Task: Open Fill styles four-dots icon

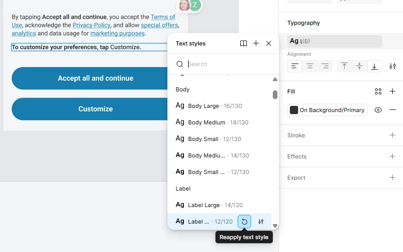Action: pos(378,91)
